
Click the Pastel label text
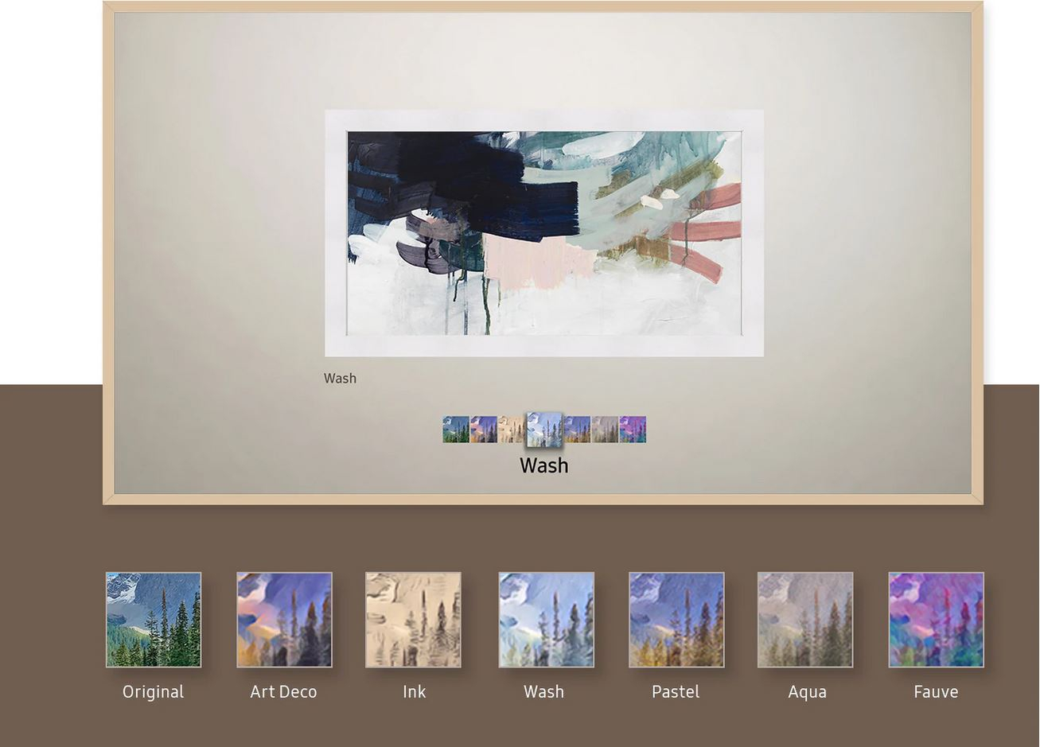[x=676, y=692]
